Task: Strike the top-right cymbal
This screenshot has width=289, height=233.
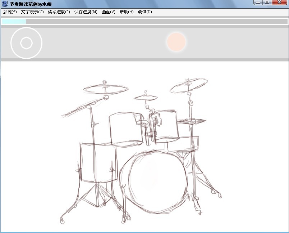Action: click(x=188, y=85)
